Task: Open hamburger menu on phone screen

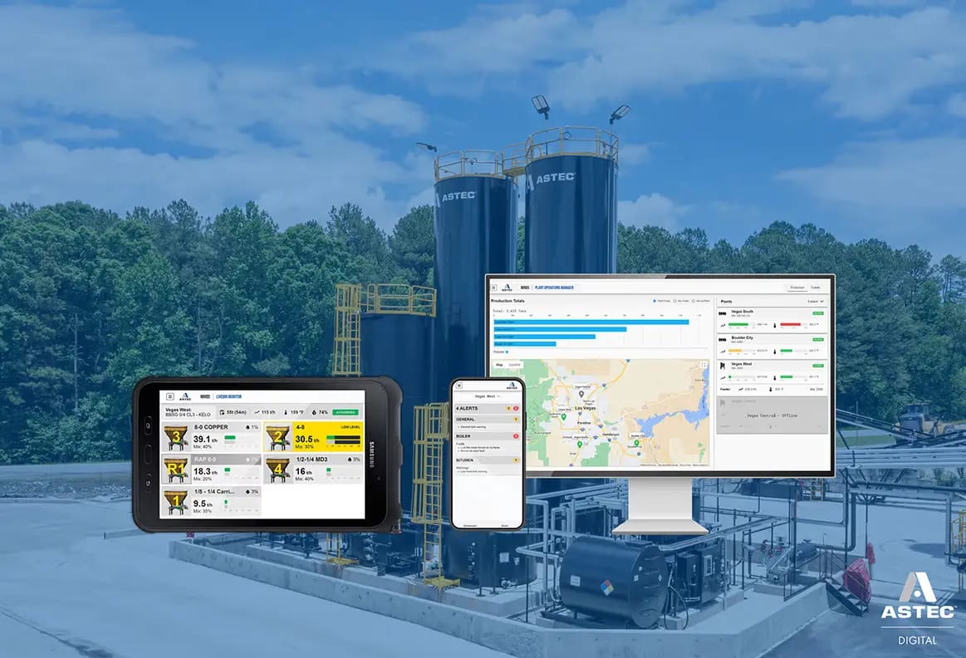Action: click(x=459, y=385)
